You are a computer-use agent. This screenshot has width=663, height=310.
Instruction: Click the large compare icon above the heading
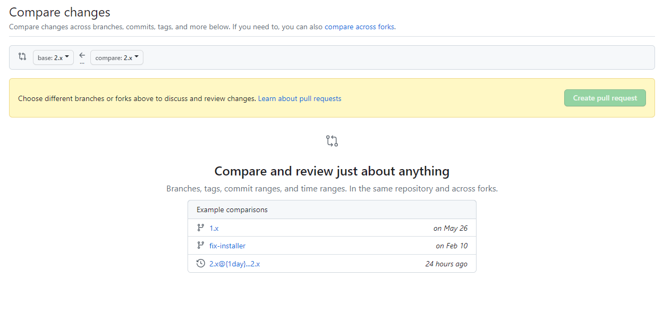[331, 140]
